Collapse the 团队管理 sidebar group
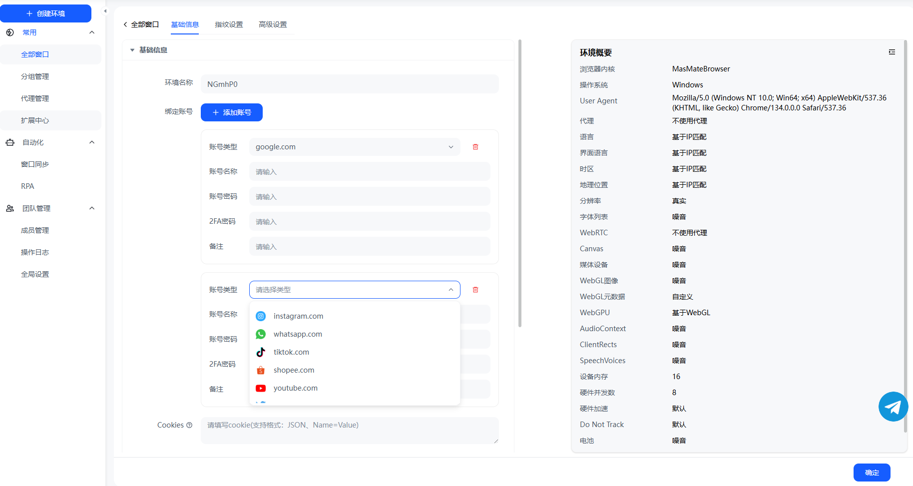The image size is (913, 486). point(92,208)
